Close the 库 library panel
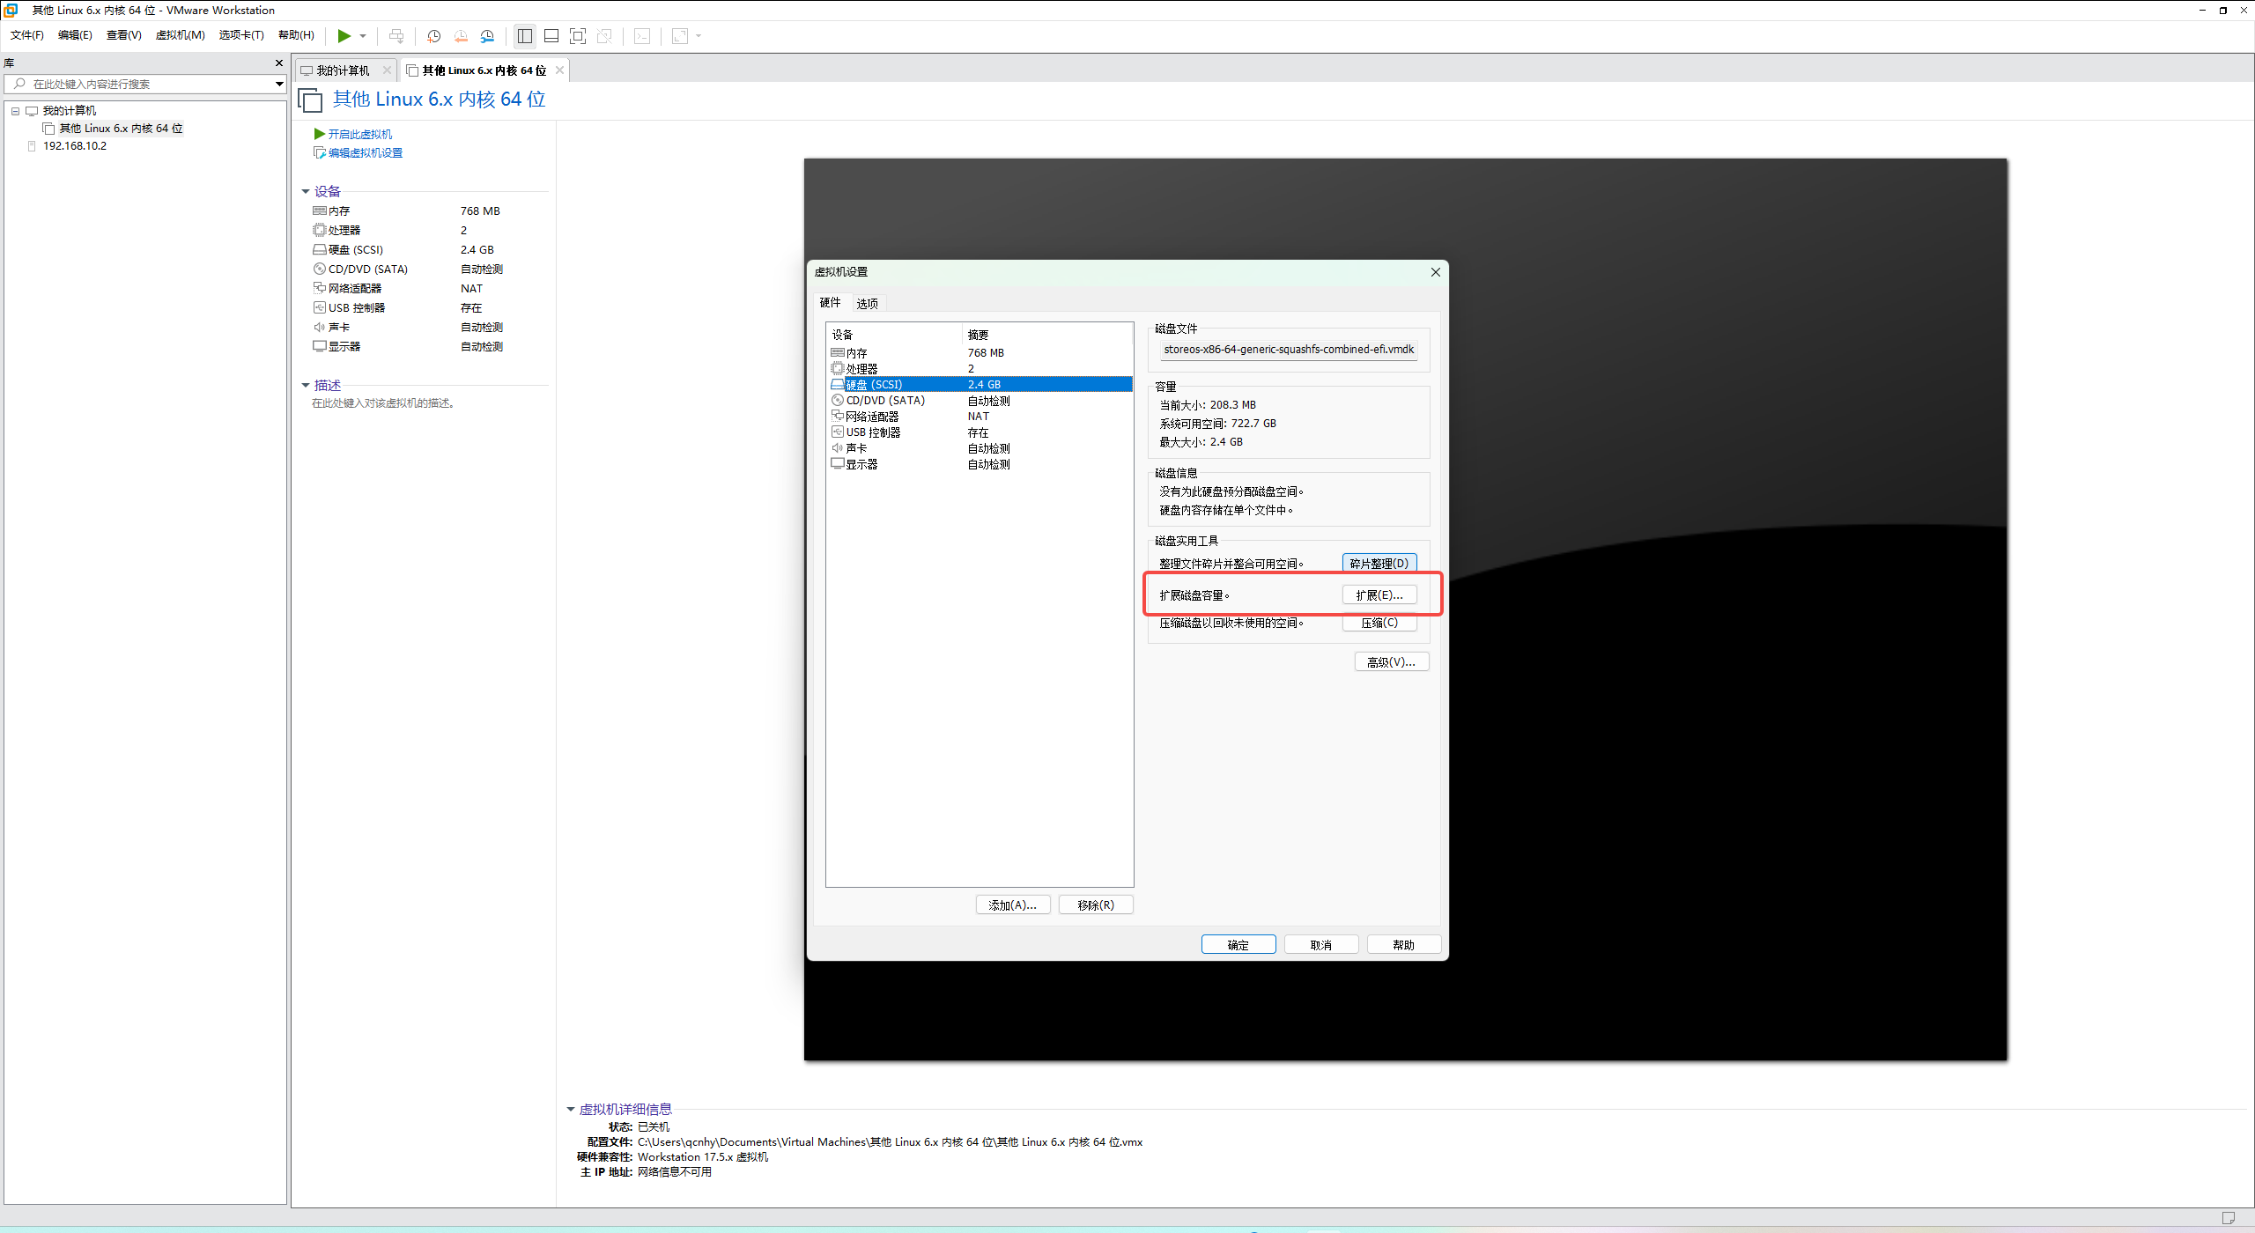Viewport: 2255px width, 1233px height. point(279,63)
